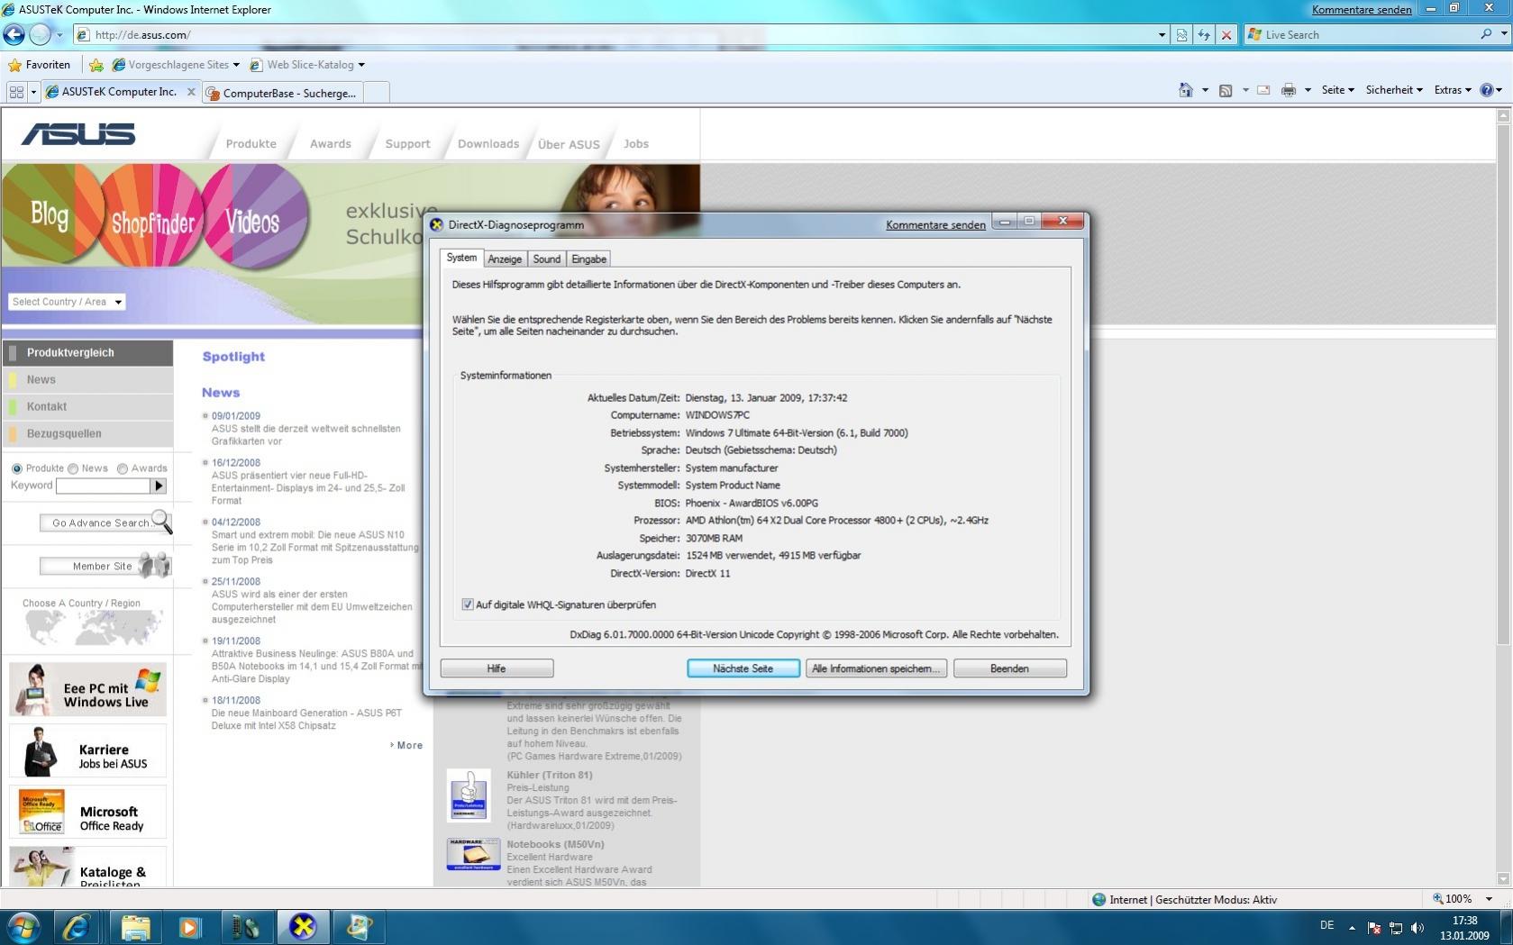Click Alle Informationen speichern button

876,668
